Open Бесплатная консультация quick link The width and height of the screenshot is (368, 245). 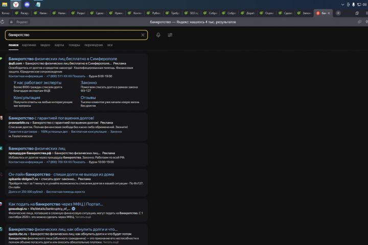(89, 132)
